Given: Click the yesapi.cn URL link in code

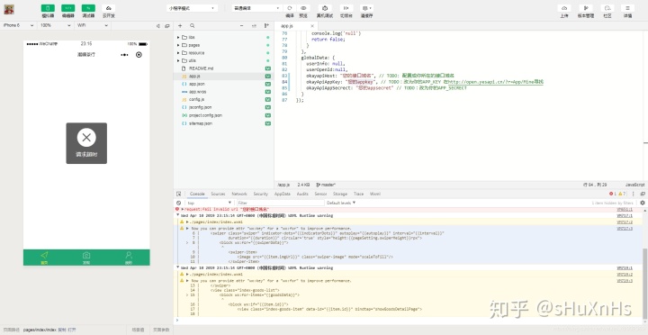Looking at the screenshot, I should 496,82.
